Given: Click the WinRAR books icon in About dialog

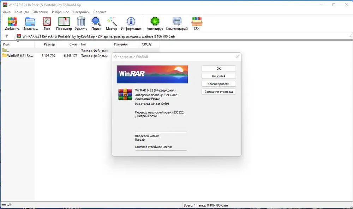Looking at the screenshot, I should (125, 94).
